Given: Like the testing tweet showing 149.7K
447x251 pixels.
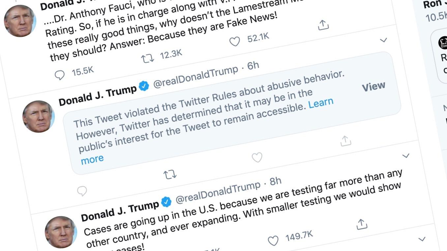Looking at the screenshot, I should coord(273,241).
